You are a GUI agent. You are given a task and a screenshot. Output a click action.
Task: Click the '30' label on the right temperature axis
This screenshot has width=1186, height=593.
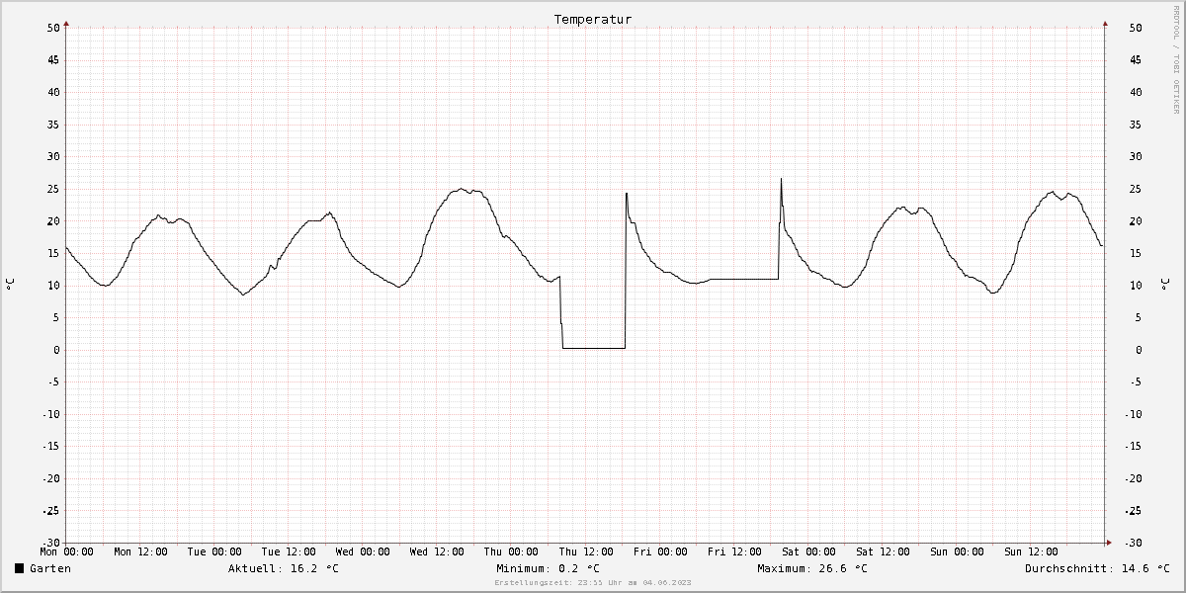1136,156
